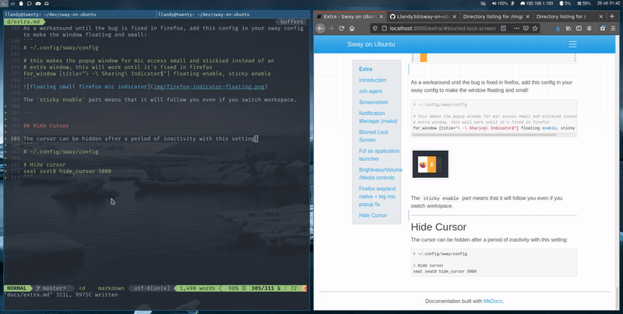Click the volume 100% indicator
Image resolution: width=623 pixels, height=314 pixels.
[500, 3]
